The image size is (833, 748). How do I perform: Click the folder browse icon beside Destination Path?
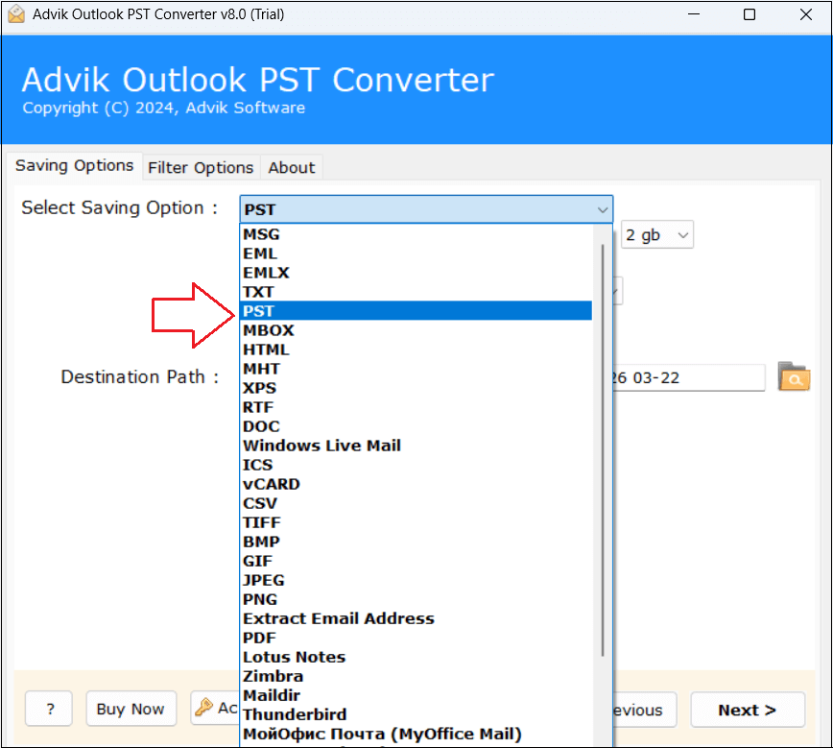click(794, 377)
